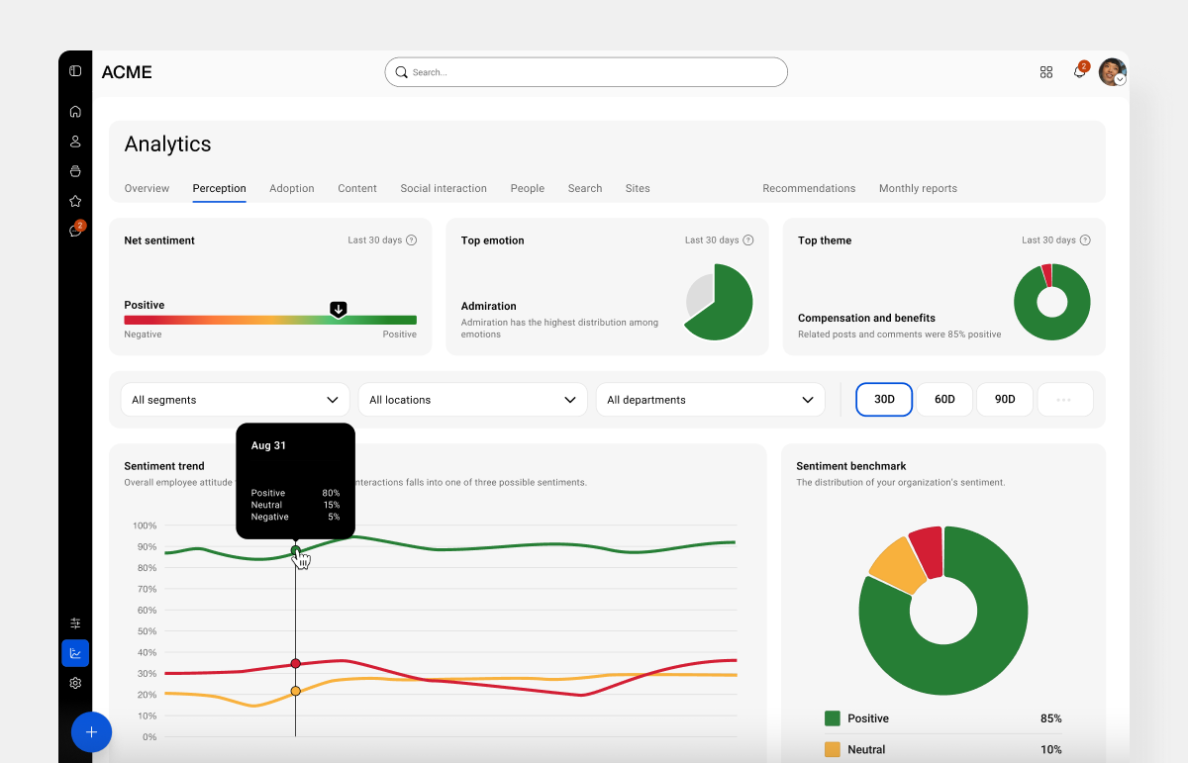Open the chat icon with the red badge

pos(75,231)
